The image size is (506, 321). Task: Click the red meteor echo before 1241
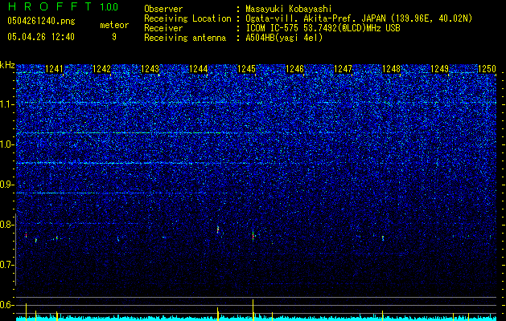coord(26,235)
